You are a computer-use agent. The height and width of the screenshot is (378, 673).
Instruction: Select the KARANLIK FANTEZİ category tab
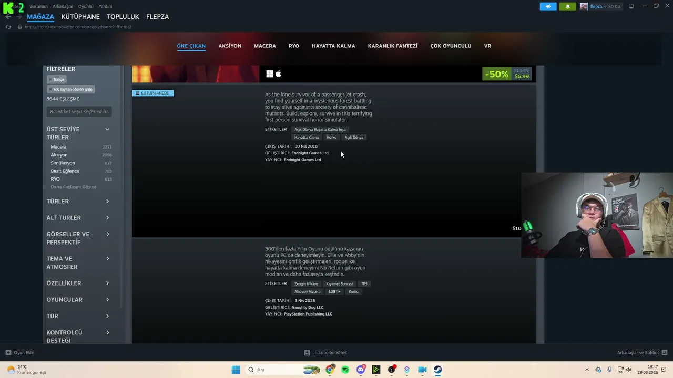393,46
